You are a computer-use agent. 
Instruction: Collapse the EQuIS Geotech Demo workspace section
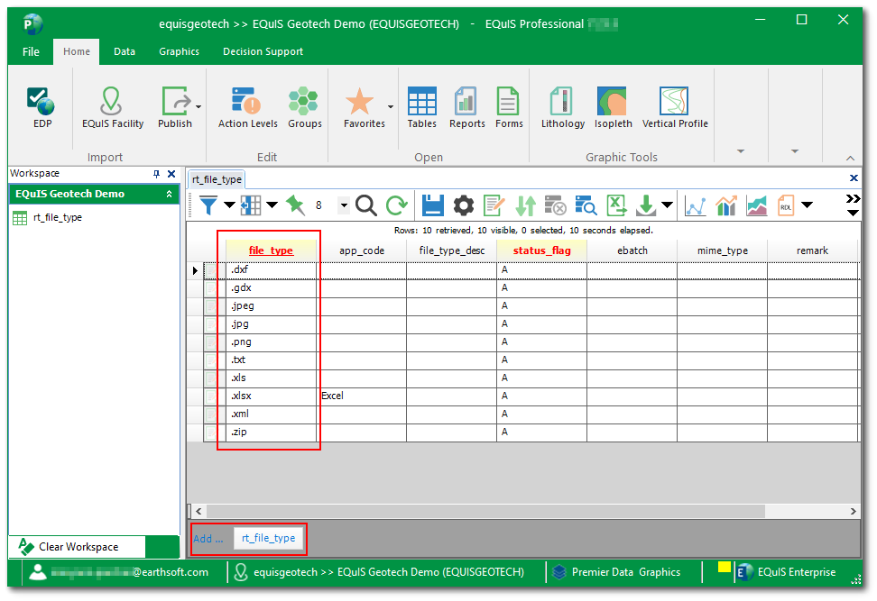point(169,194)
